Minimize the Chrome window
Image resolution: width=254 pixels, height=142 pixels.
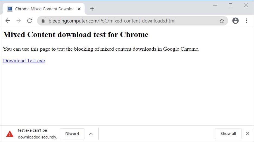(215, 5)
